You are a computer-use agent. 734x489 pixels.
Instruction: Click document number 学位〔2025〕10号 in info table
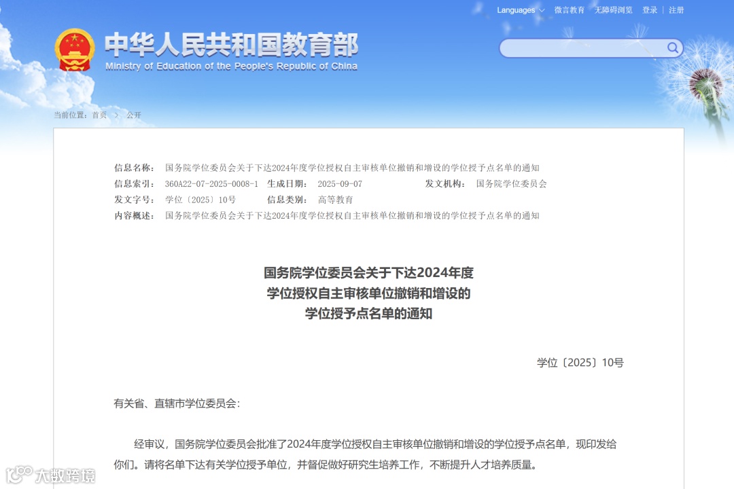(x=200, y=200)
